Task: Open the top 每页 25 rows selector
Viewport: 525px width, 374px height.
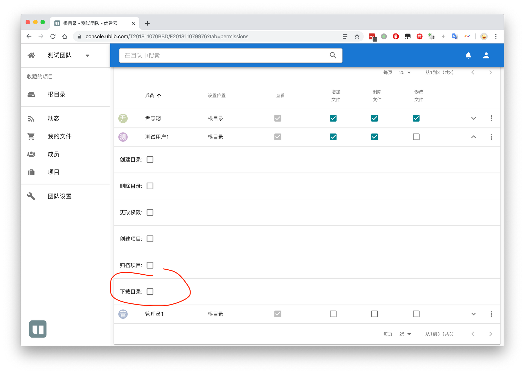Action: pyautogui.click(x=405, y=73)
